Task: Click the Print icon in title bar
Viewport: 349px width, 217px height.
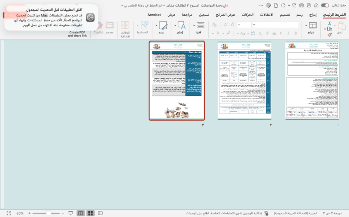Action: (301, 5)
